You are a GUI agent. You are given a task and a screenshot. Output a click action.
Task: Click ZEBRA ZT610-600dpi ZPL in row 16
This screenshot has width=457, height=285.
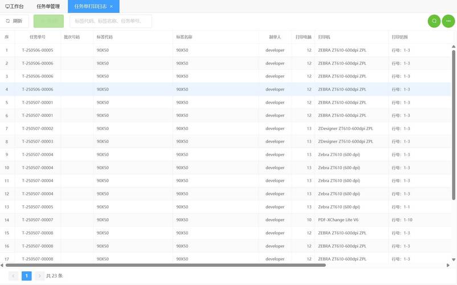342,246
